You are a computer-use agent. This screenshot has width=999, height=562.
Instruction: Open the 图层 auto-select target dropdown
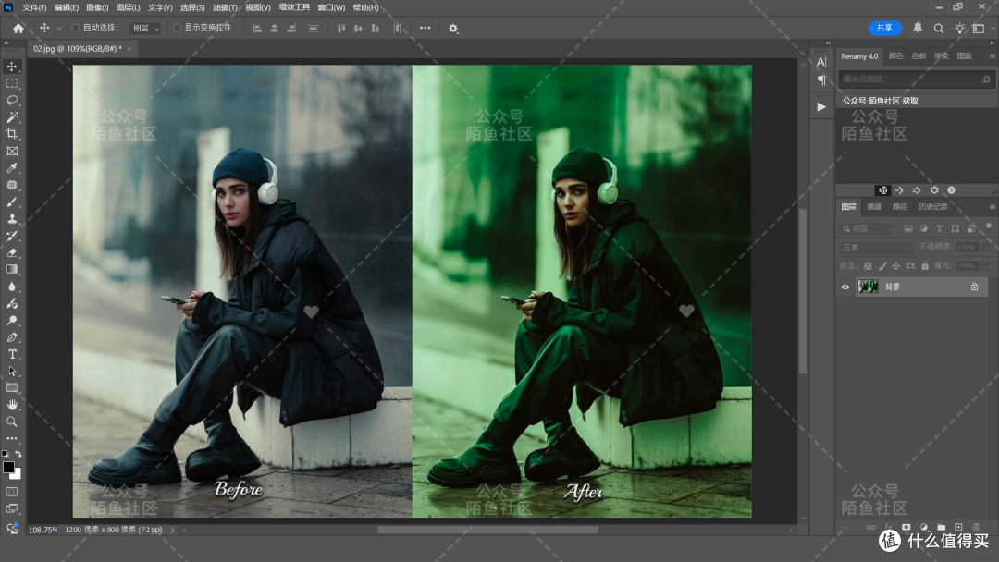click(x=145, y=28)
